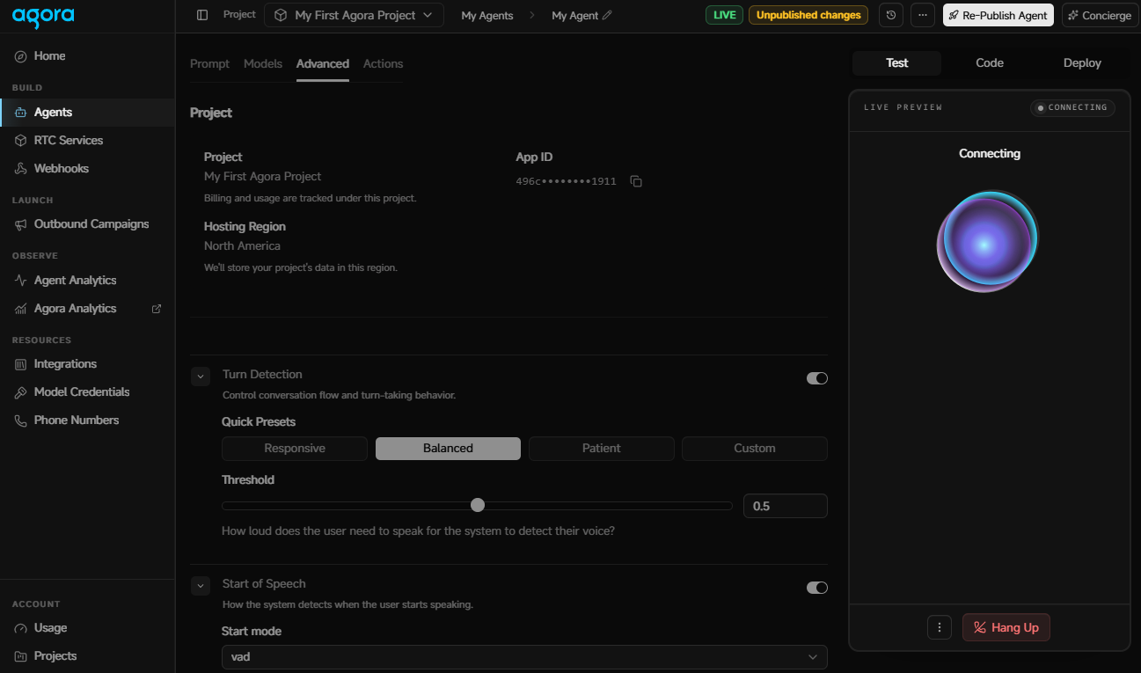
Task: Click the CONNECTING status pill
Action: [1072, 107]
